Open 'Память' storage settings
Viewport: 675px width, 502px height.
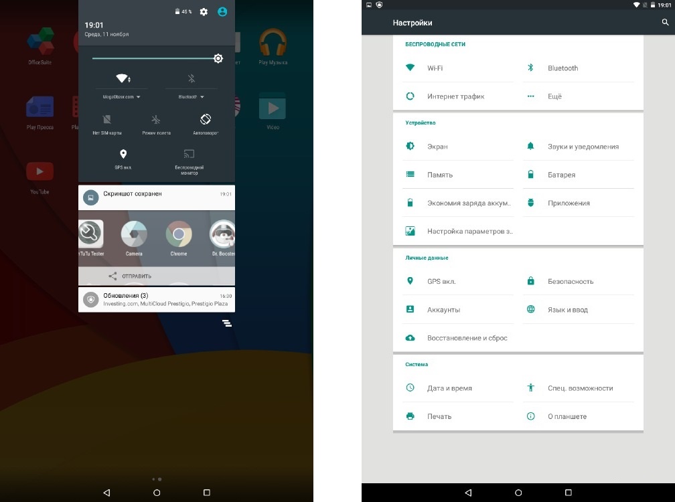tap(458, 175)
